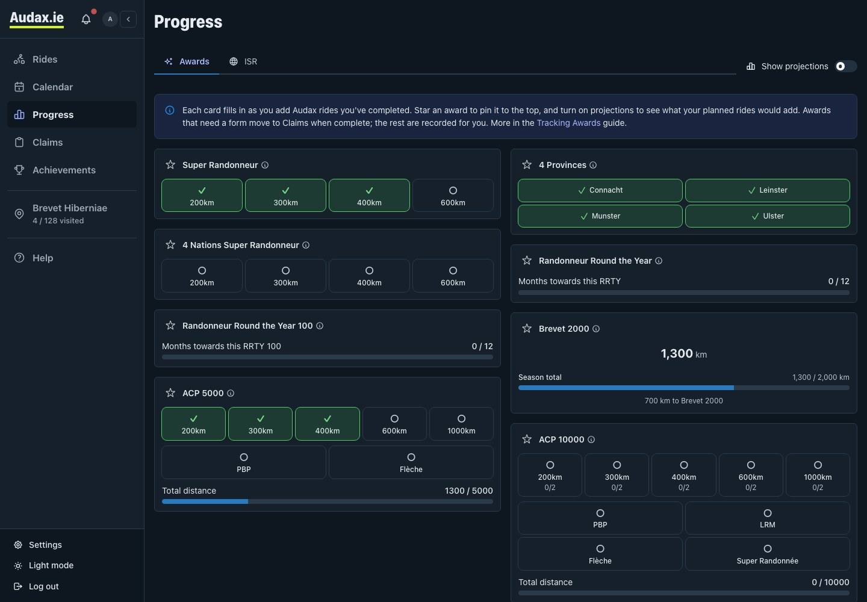Open Settings in sidebar
Viewport: 867px width, 602px height.
[x=72, y=545]
